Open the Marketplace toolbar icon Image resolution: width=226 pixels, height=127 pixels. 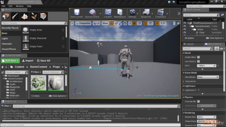[120, 13]
